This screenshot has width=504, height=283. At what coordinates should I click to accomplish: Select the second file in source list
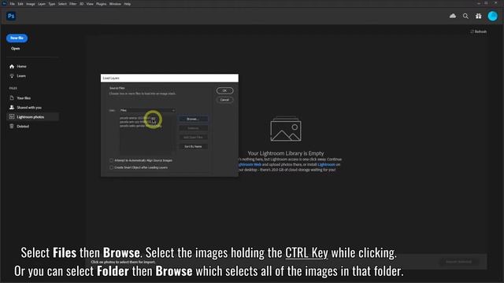pyautogui.click(x=139, y=122)
